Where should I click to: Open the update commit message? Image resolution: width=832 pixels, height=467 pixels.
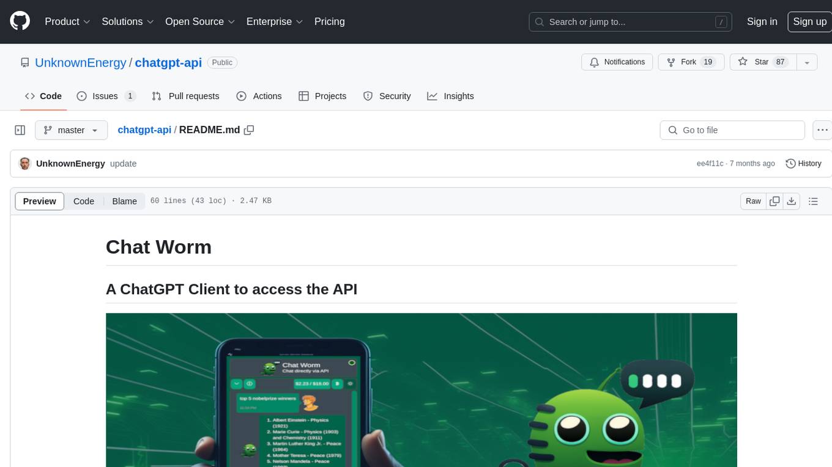123,164
